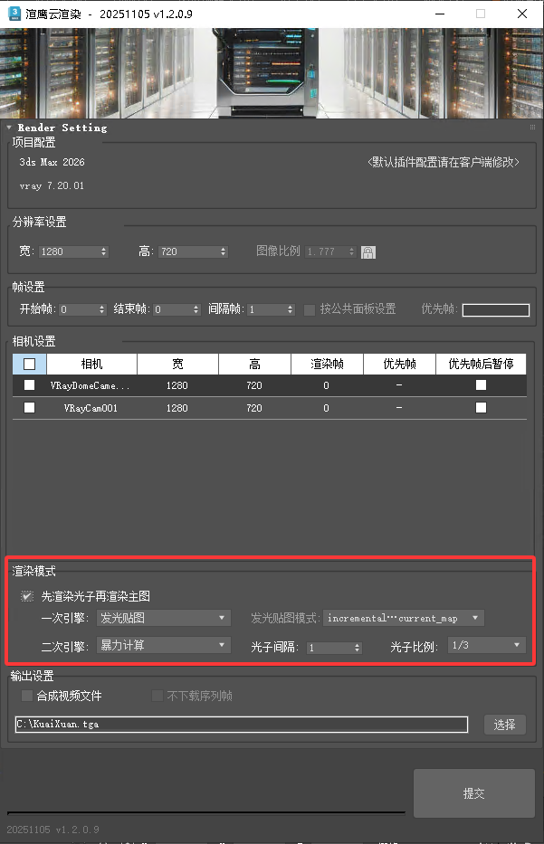This screenshot has width=544, height=844.
Task: Click the 渲鹰云渲染 app icon in title bar
Action: (x=14, y=14)
